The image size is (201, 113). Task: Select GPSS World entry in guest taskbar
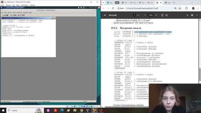tap(14, 8)
